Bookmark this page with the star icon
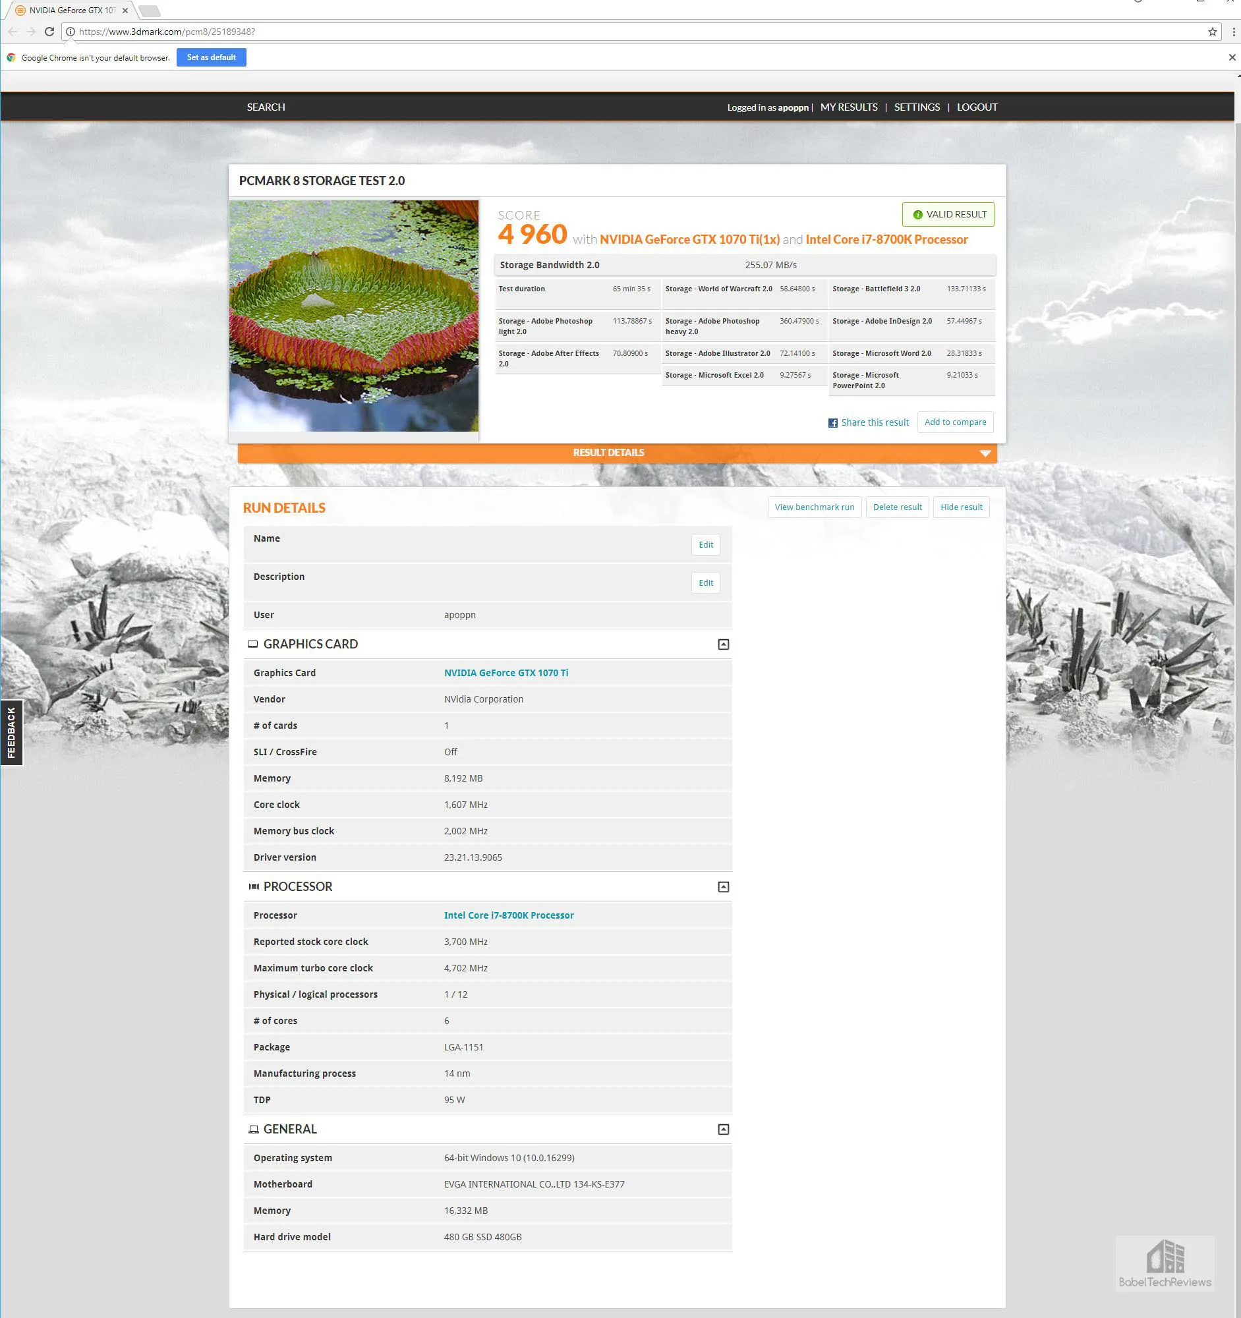The width and height of the screenshot is (1241, 1318). tap(1212, 31)
